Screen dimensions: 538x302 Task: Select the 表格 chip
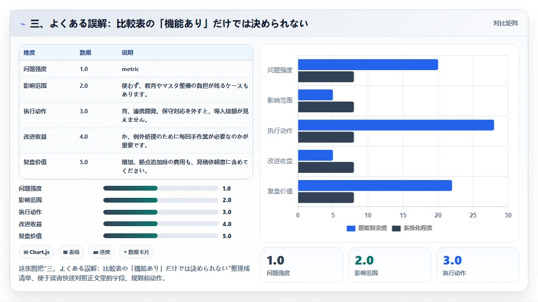[x=72, y=252]
